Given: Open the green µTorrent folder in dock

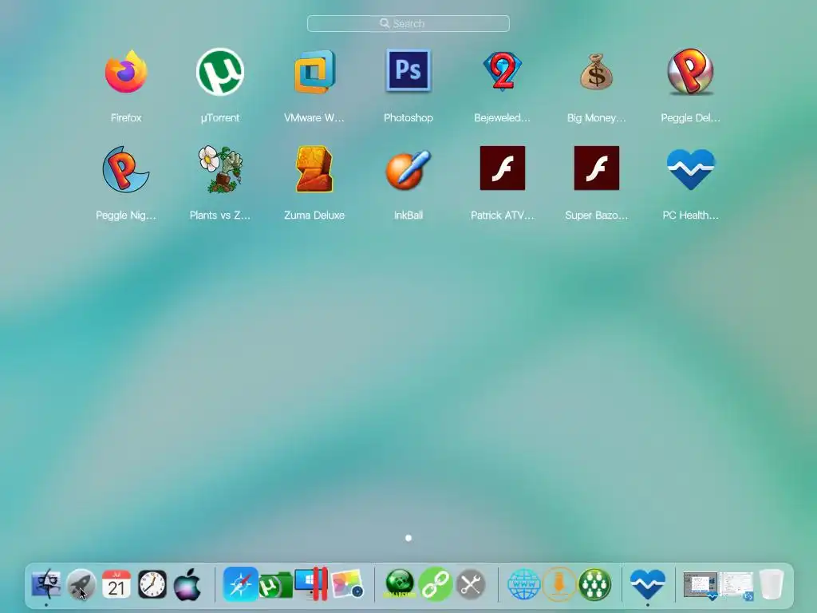Looking at the screenshot, I should click(x=275, y=586).
